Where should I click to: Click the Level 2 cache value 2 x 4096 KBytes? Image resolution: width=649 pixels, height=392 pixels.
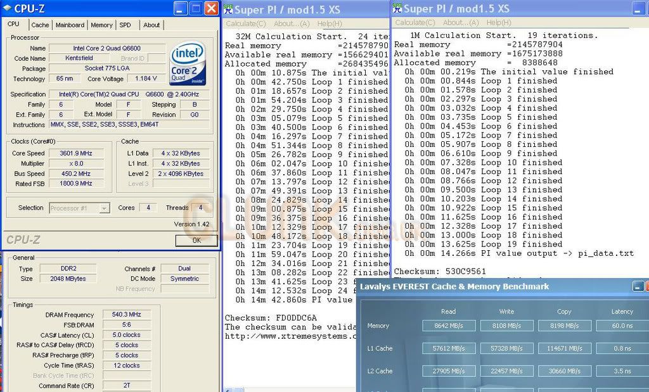pyautogui.click(x=181, y=174)
